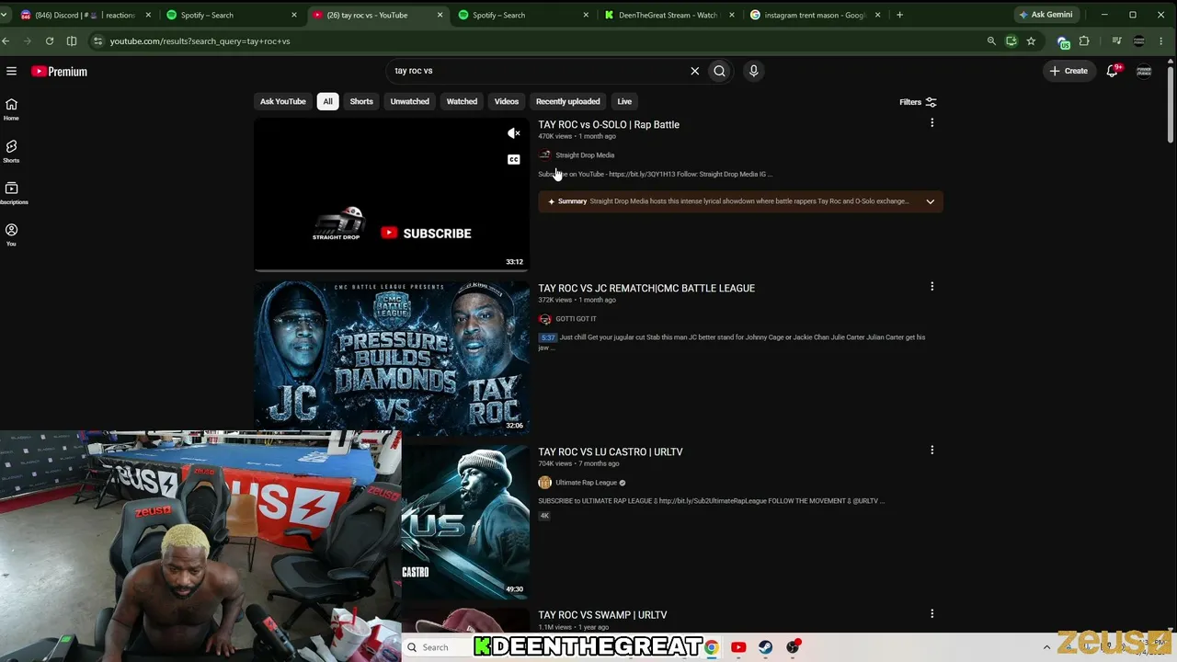Play the Pressure Builds Diamonds JC thumbnail
Viewport: 1177px width, 662px height.
point(392,357)
